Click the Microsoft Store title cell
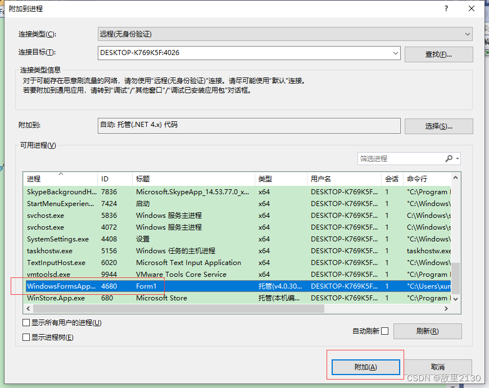 tap(161, 298)
